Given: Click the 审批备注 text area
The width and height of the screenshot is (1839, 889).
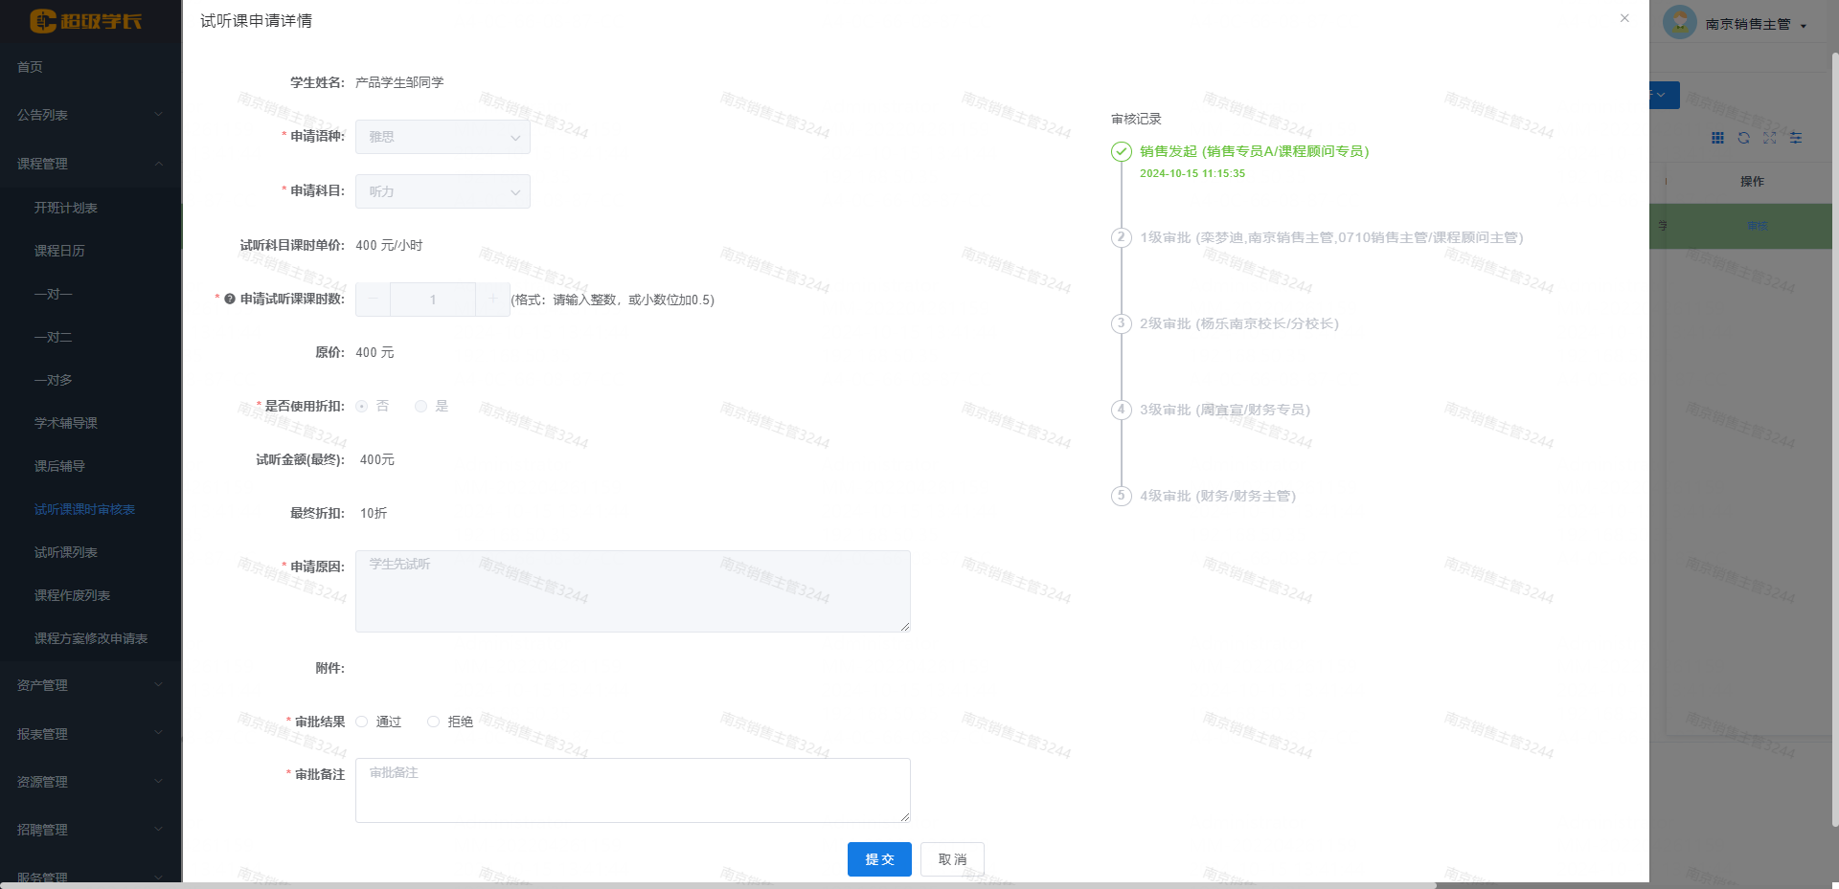Looking at the screenshot, I should [x=632, y=790].
